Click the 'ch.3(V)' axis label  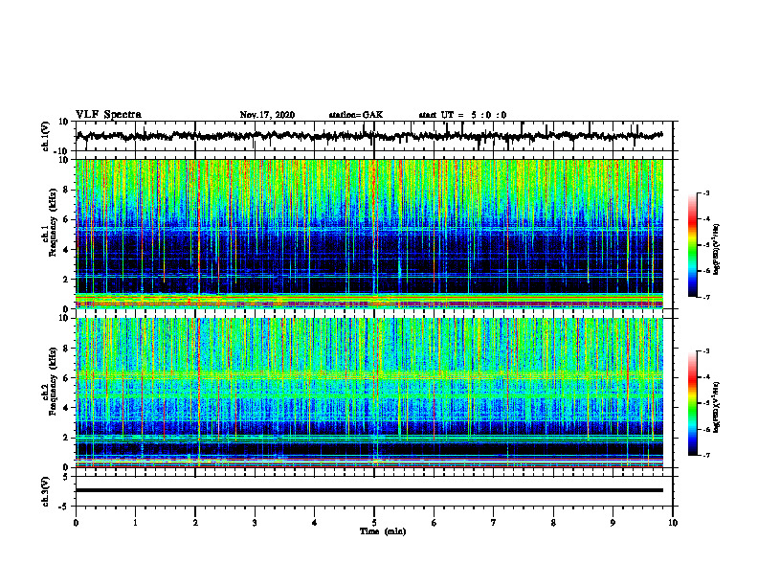45,491
